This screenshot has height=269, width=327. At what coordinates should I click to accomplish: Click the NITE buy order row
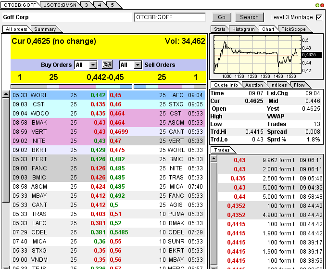pyautogui.click(x=59, y=141)
